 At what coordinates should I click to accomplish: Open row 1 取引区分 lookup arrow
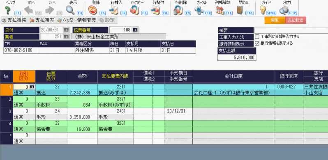point(32,87)
